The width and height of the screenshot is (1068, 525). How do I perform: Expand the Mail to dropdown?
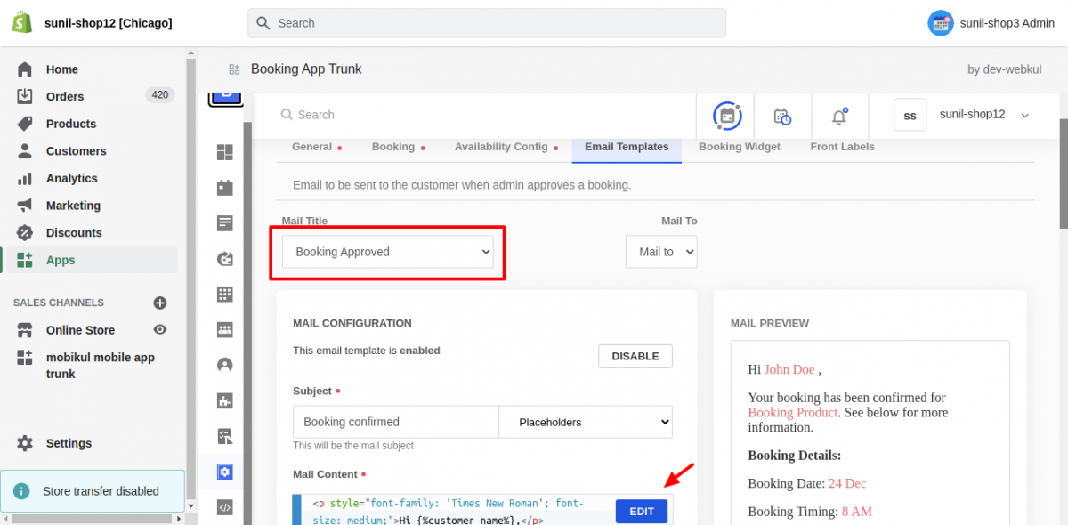[x=660, y=252]
